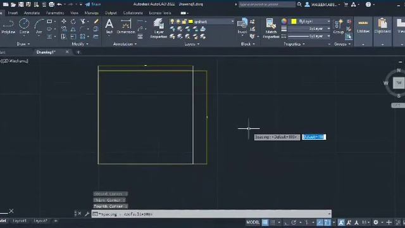Open the ByLayer object color dropdown
The height and width of the screenshot is (228, 405).
[328, 22]
